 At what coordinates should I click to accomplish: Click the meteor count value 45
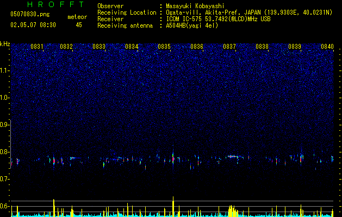pyautogui.click(x=79, y=25)
